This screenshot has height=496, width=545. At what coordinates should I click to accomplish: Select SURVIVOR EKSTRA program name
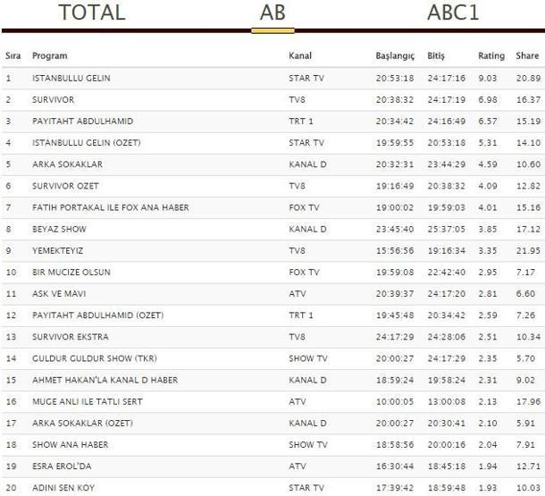coord(71,337)
